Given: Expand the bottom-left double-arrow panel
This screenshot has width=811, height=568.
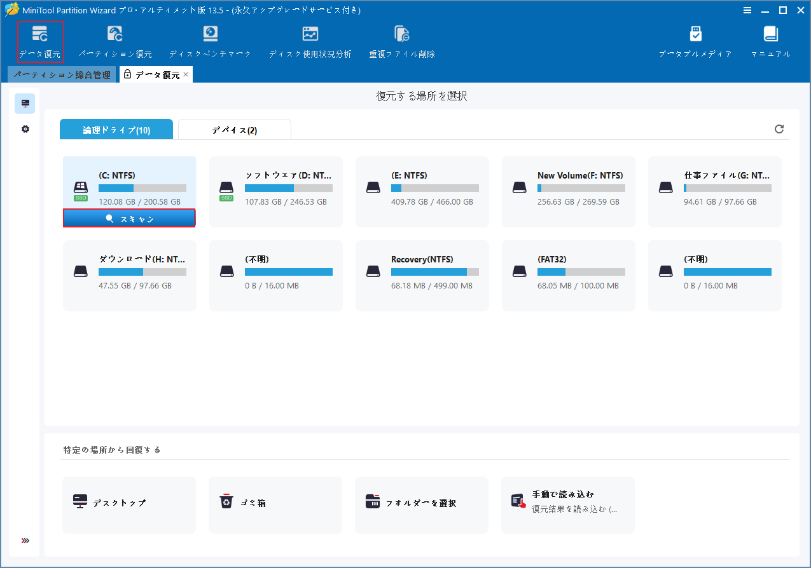Looking at the screenshot, I should pyautogui.click(x=25, y=541).
